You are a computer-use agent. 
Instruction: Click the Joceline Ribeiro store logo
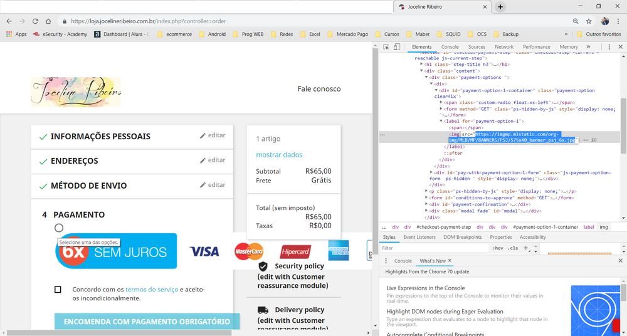coord(76,92)
